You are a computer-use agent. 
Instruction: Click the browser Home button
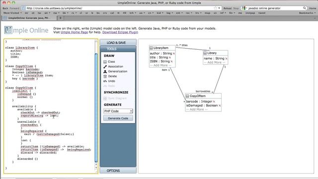[x=313, y=8]
